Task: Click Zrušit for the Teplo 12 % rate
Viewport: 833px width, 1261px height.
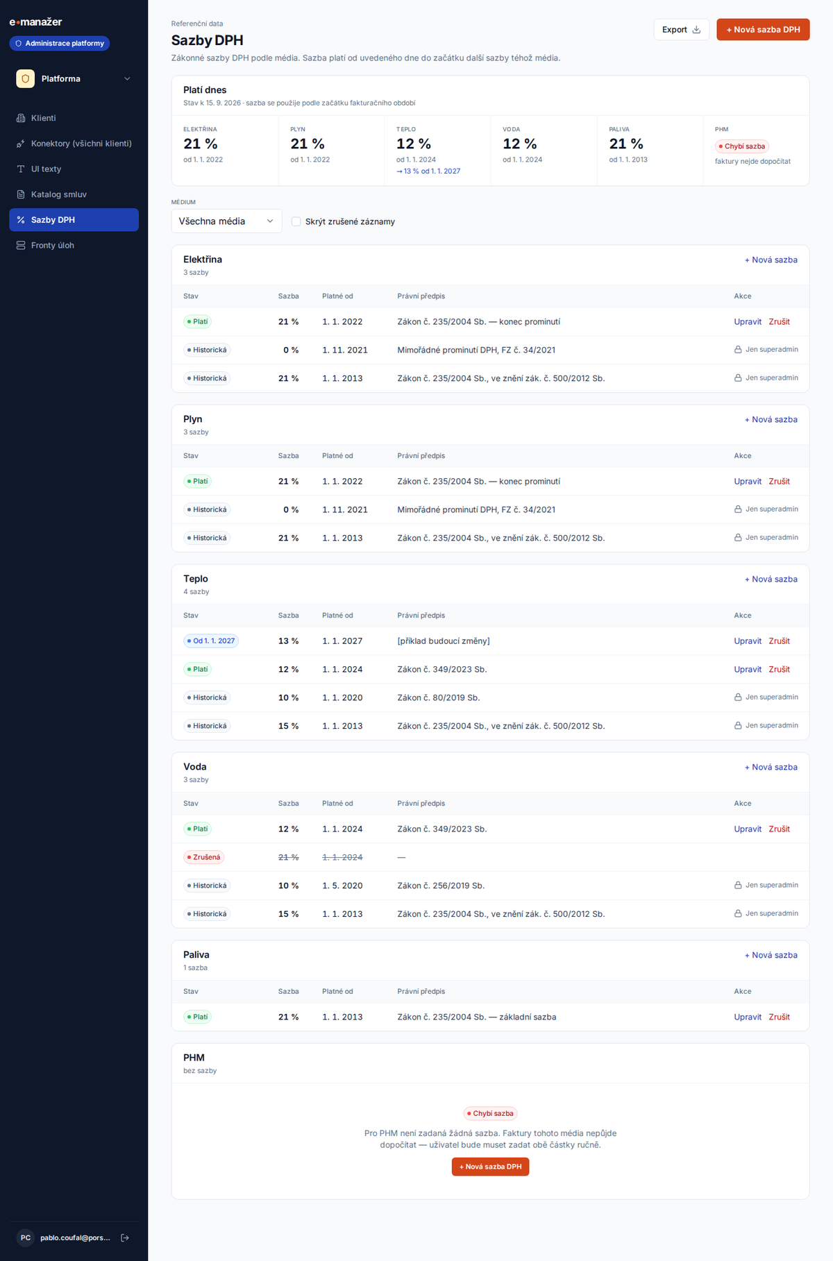Action: [779, 670]
